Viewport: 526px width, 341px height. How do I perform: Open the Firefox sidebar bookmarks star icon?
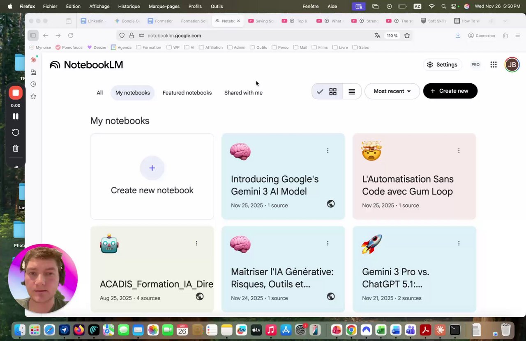(33, 96)
